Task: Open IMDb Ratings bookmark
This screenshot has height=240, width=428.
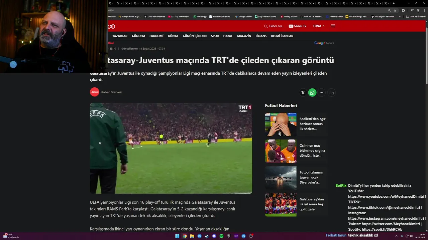Action: point(356,16)
